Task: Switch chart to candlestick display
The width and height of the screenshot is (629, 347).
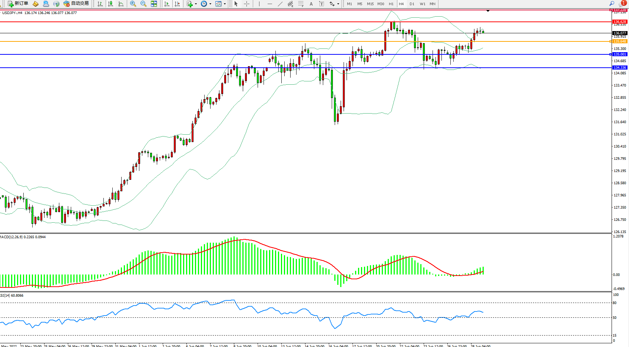Action: point(110,4)
